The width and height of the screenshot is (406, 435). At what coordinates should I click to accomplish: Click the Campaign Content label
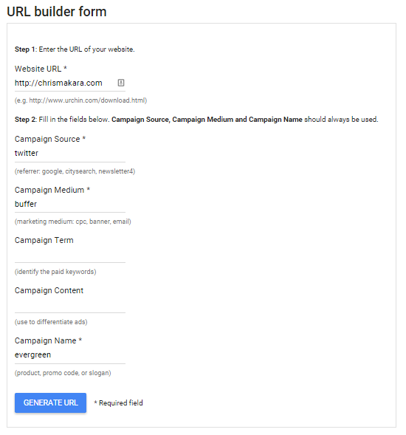(49, 290)
